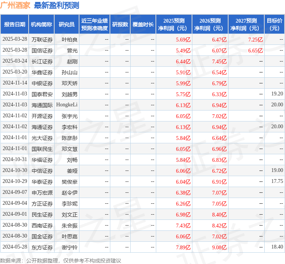This screenshot has height=264, width=285.
Task: Select the 8.40亿 forecast value
Action: coord(219,215)
